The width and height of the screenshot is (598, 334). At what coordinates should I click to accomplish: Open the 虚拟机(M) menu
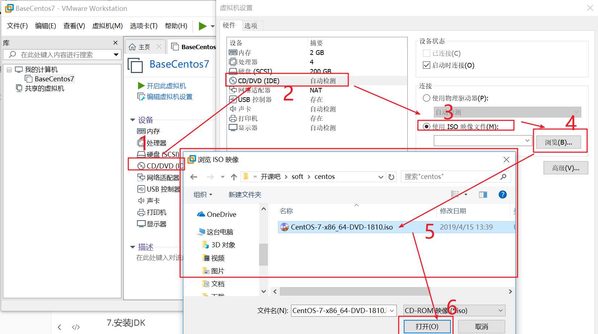click(107, 26)
